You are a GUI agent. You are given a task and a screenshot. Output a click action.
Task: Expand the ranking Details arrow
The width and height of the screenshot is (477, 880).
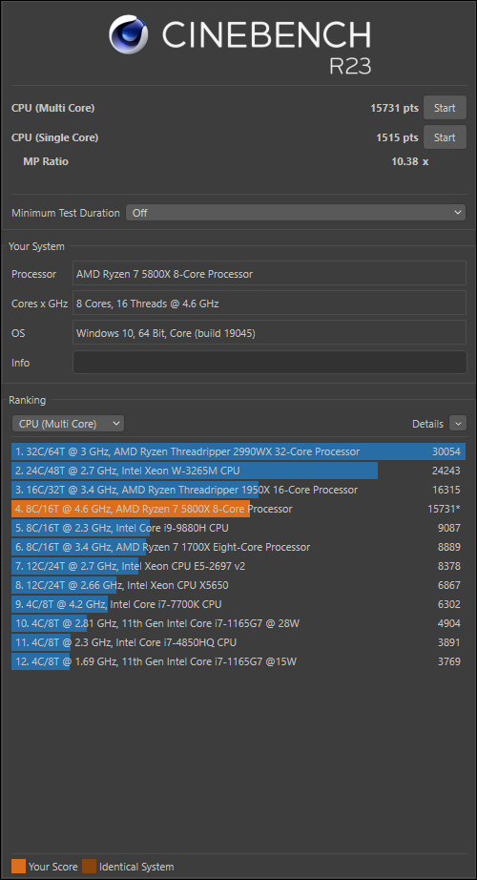tap(458, 424)
